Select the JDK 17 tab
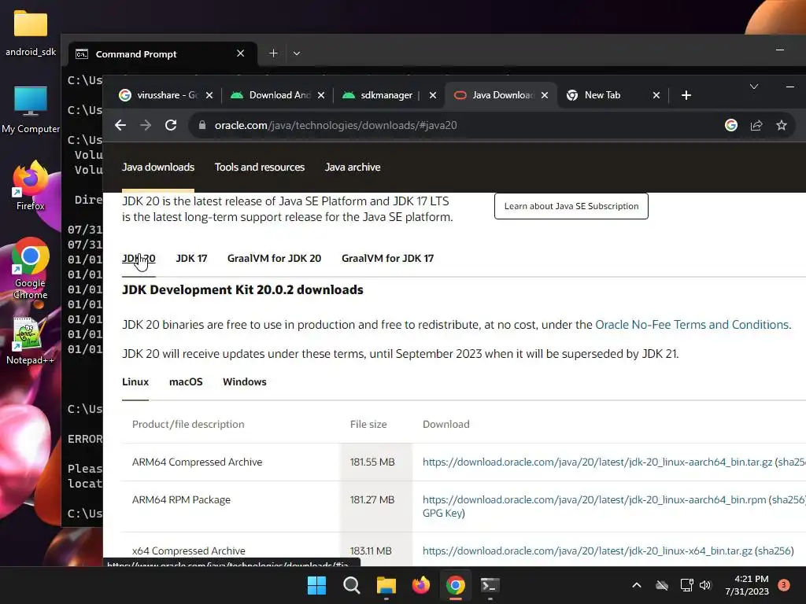This screenshot has width=806, height=604. point(192,258)
